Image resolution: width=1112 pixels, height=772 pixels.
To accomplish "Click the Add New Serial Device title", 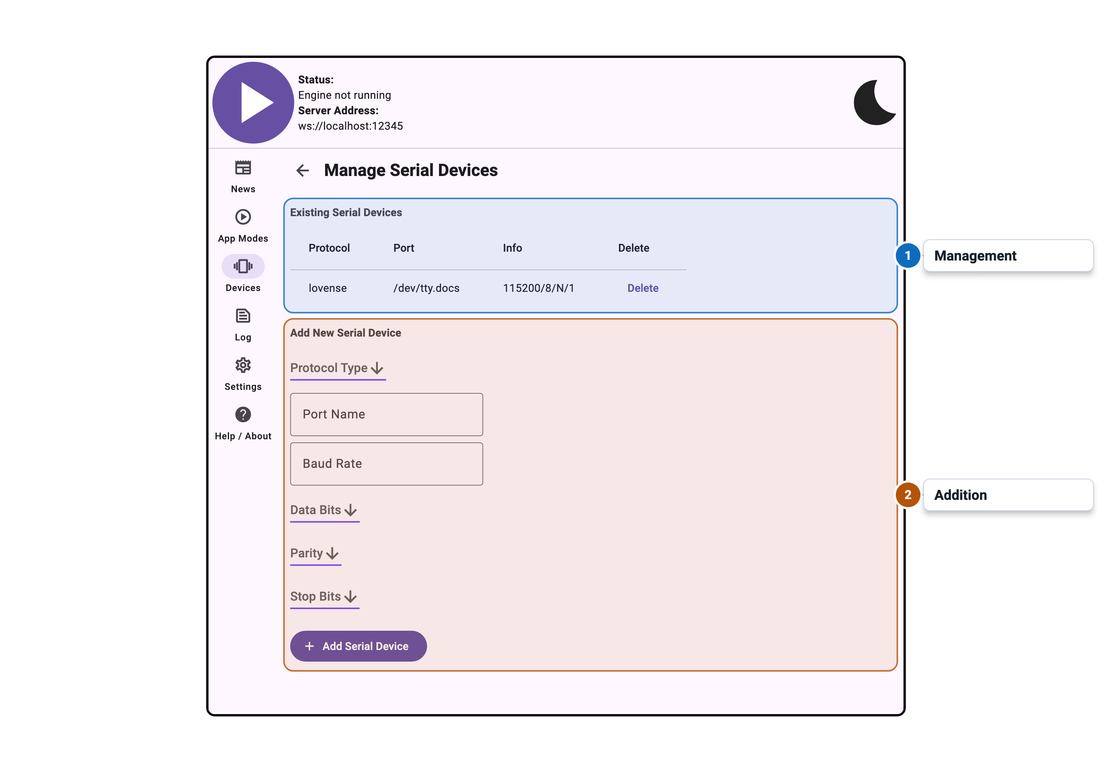I will click(345, 333).
